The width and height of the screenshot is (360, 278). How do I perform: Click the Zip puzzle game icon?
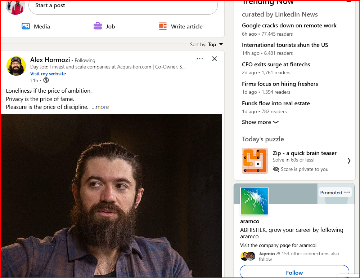click(x=255, y=161)
